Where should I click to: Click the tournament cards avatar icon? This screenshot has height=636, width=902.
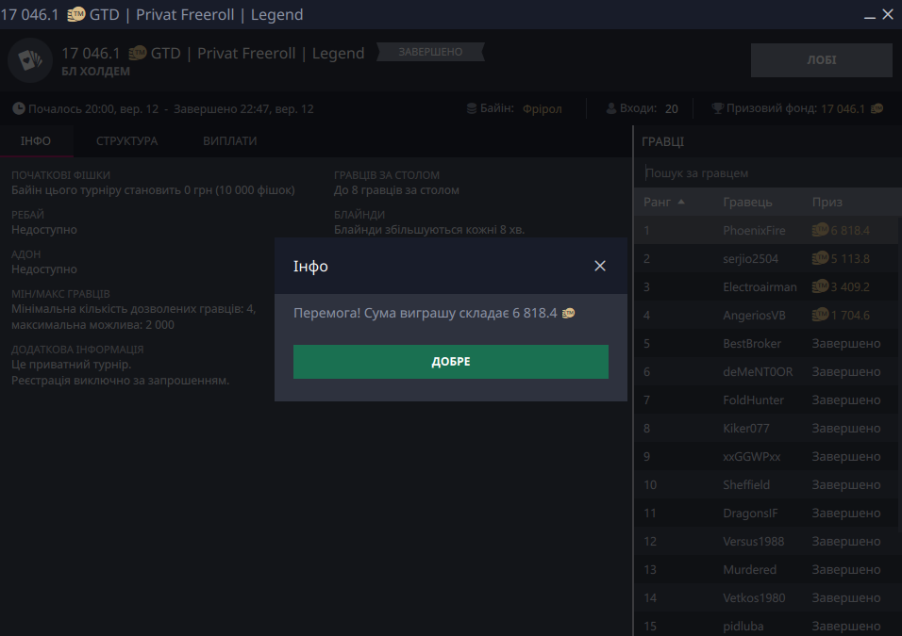click(30, 60)
